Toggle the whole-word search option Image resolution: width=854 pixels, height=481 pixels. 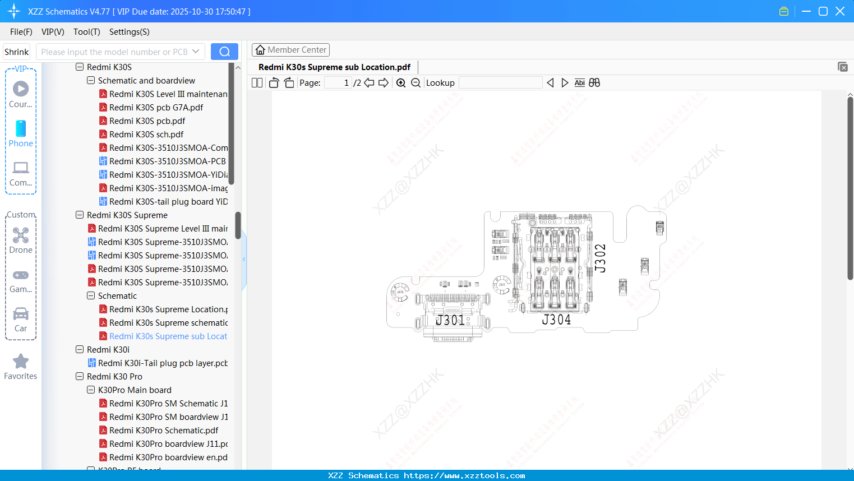pyautogui.click(x=594, y=82)
